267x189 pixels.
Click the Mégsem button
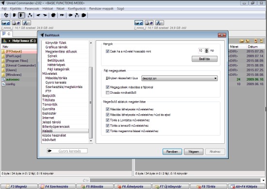click(x=194, y=152)
